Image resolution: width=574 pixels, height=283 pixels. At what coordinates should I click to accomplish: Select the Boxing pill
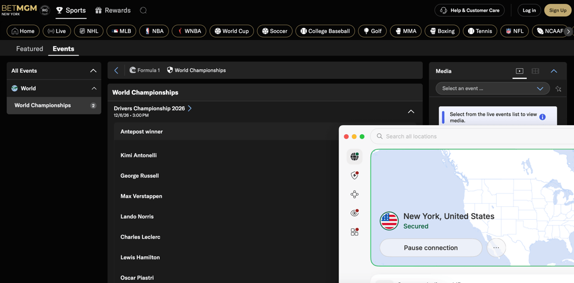tap(442, 31)
